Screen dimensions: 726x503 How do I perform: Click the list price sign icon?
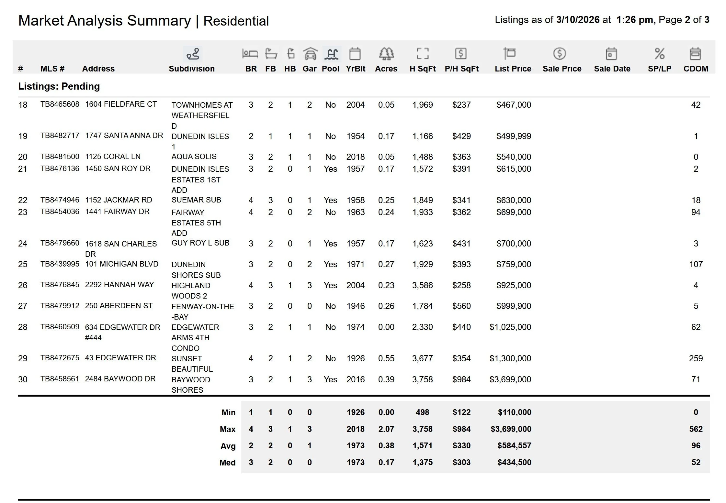(509, 54)
